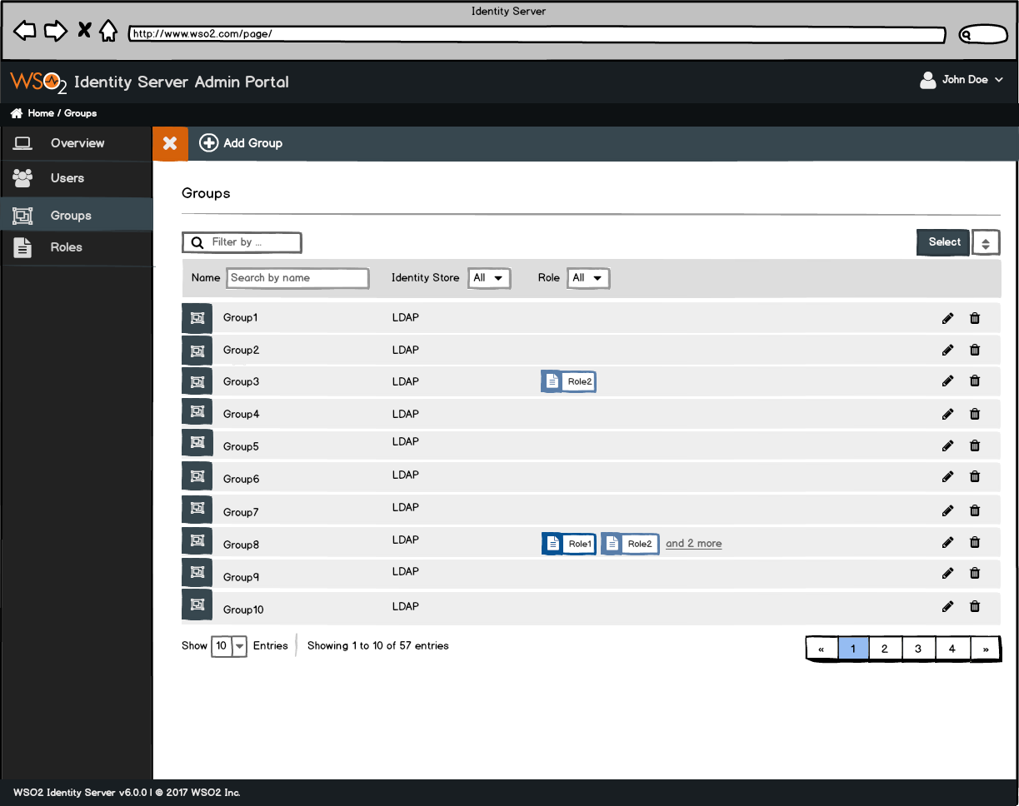Click 'Showing 1 to 10 of 57 entries'
1019x806 pixels.
click(378, 646)
